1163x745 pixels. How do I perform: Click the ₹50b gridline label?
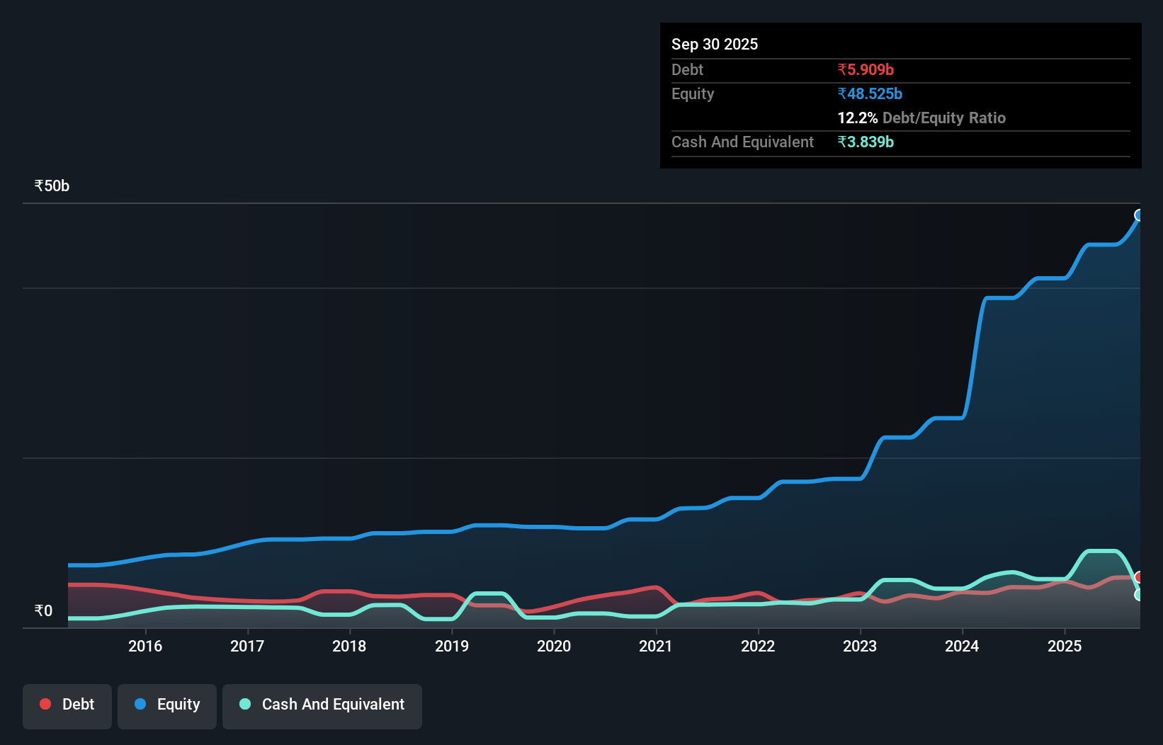[50, 185]
